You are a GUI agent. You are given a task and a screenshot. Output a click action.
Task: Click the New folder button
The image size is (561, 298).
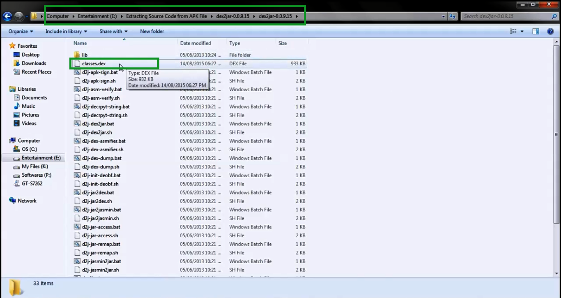[x=152, y=31]
